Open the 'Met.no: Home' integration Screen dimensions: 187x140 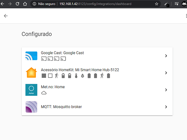(x=97, y=90)
